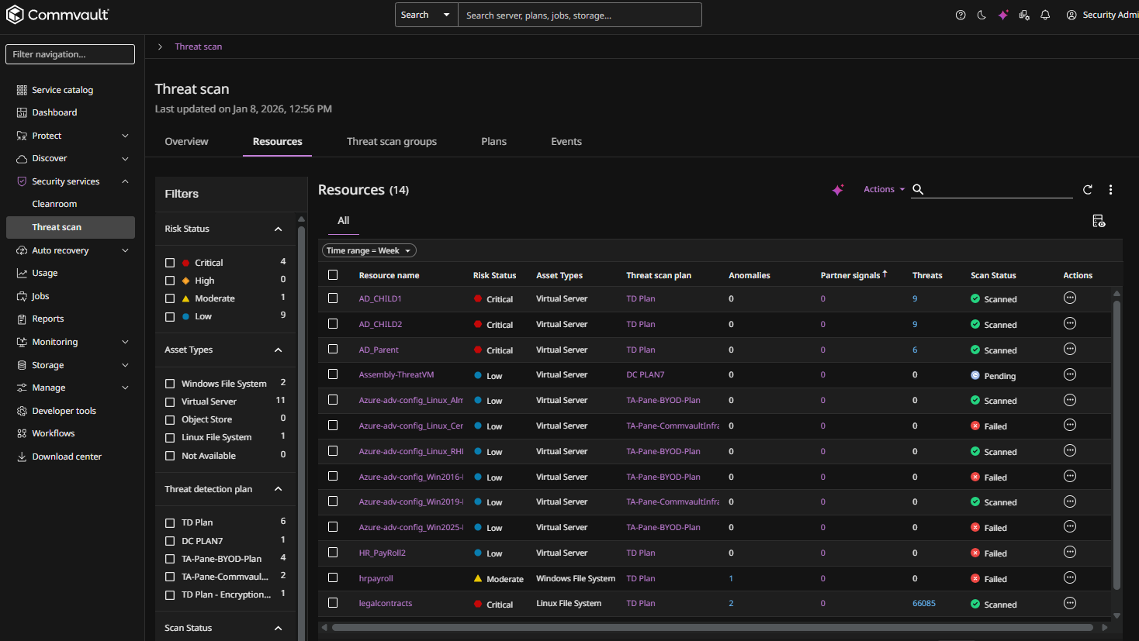Toggle dark mode with the moon icon
This screenshot has width=1139, height=641.
(x=981, y=14)
